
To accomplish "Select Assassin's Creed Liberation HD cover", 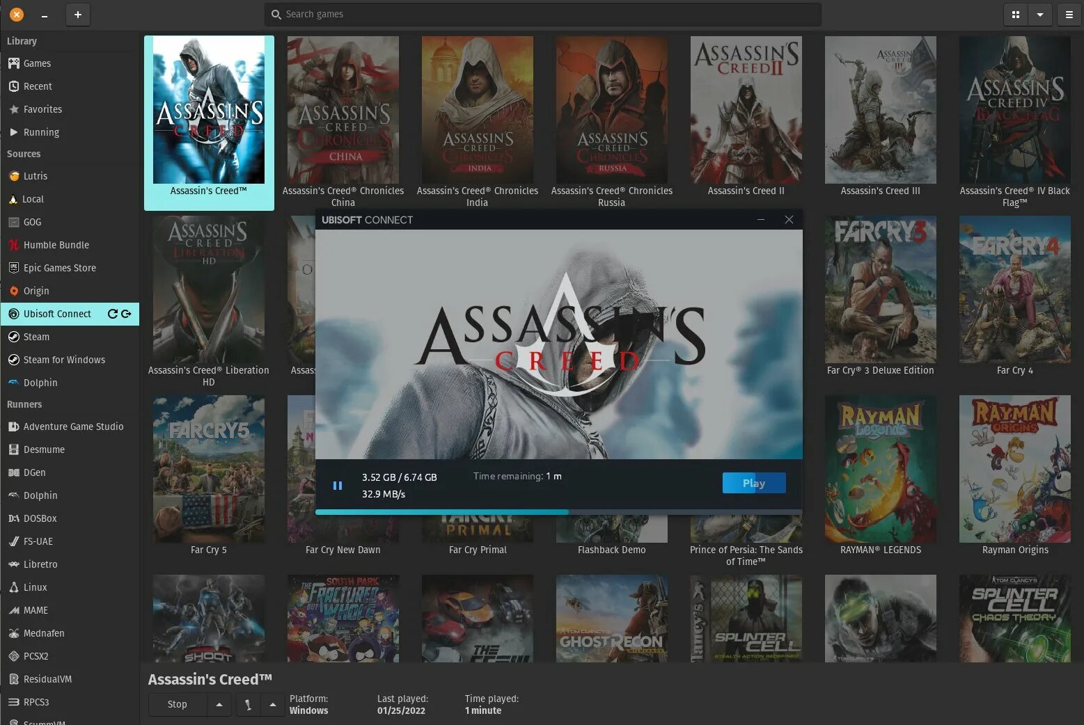I will (x=209, y=289).
